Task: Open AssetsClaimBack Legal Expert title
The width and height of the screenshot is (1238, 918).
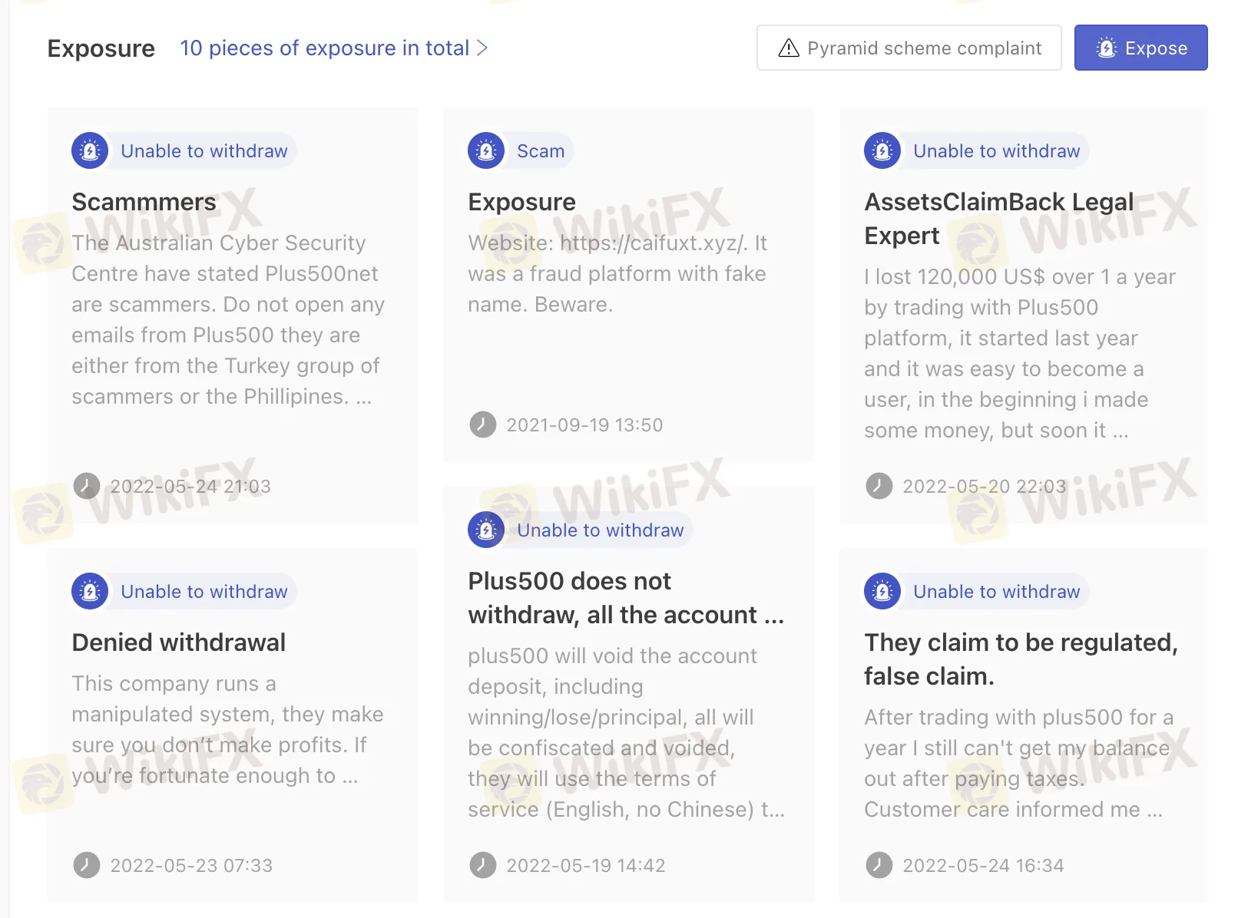Action: 999,219
